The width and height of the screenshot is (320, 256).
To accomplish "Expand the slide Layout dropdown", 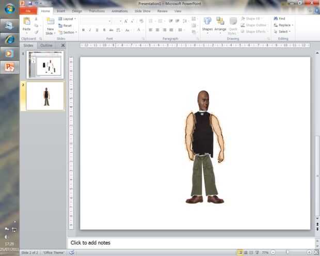I will pyautogui.click(x=67, y=19).
